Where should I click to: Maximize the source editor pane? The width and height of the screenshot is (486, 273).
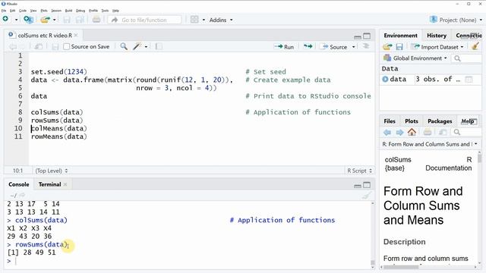pyautogui.click(x=367, y=36)
